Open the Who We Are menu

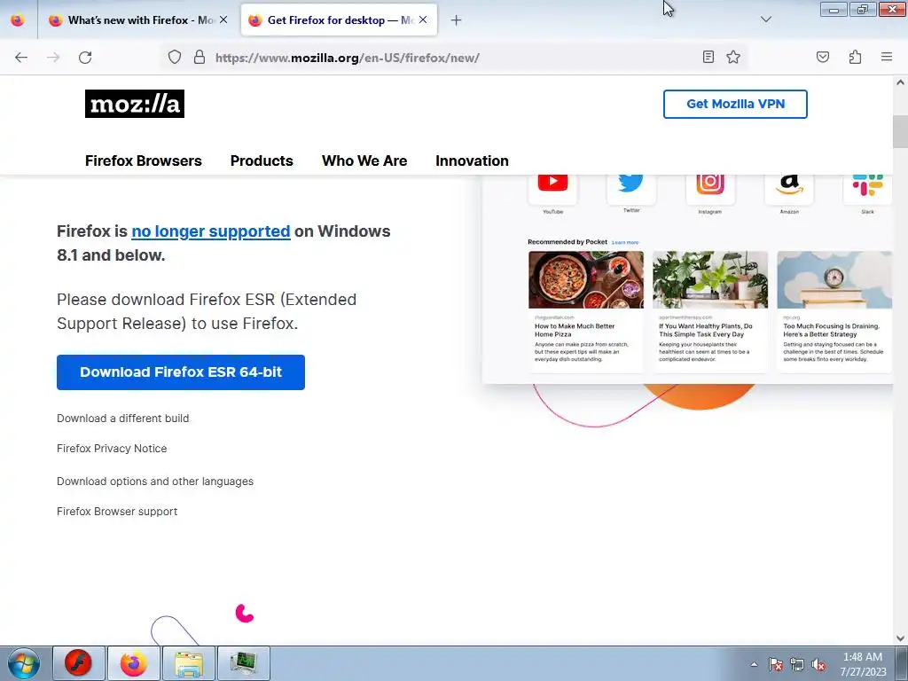tap(364, 161)
